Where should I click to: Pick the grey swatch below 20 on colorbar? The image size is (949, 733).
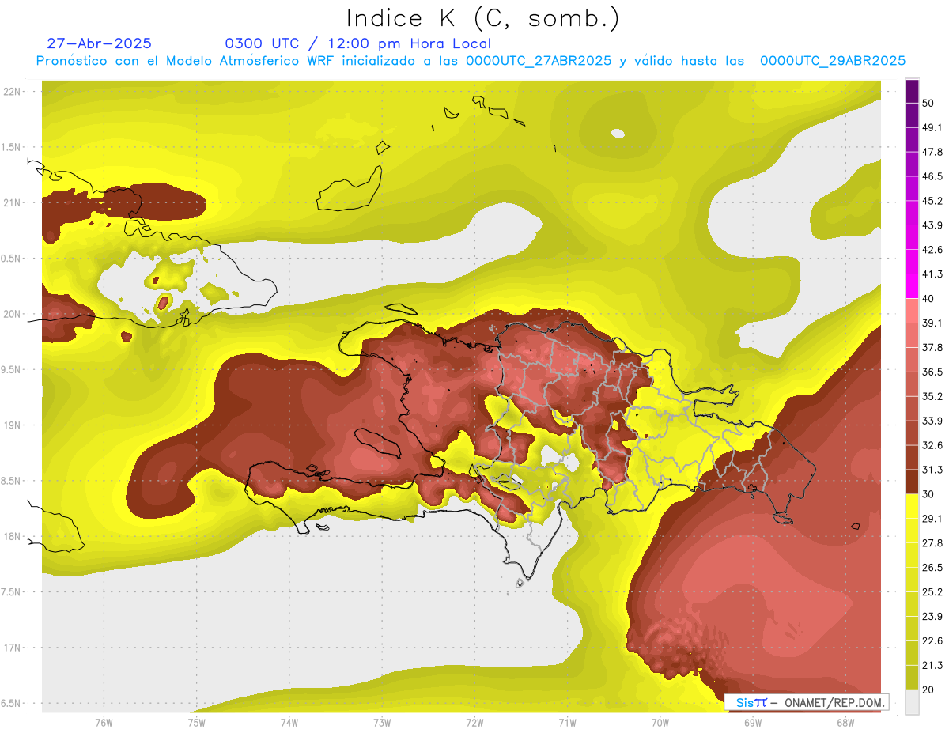913,702
